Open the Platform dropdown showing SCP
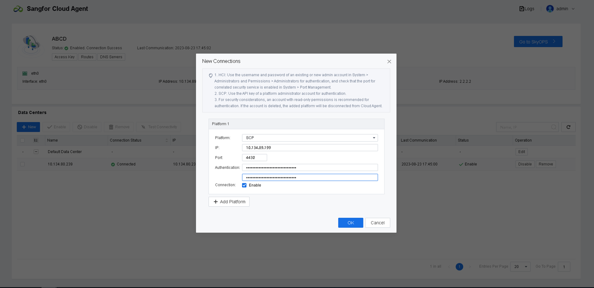 (310, 137)
